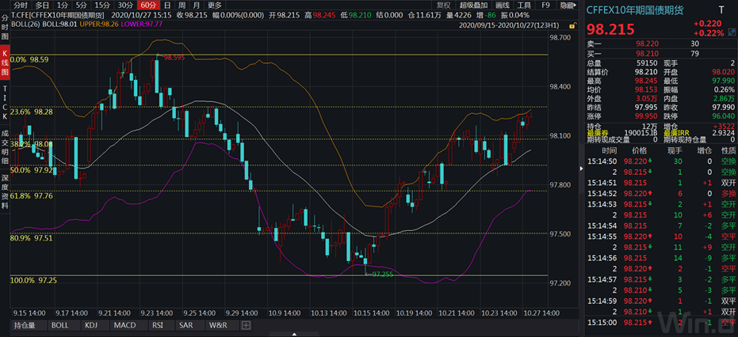Click the 隐藏 hide panel toggle
This screenshot has width=738, height=337.
tap(567, 6)
